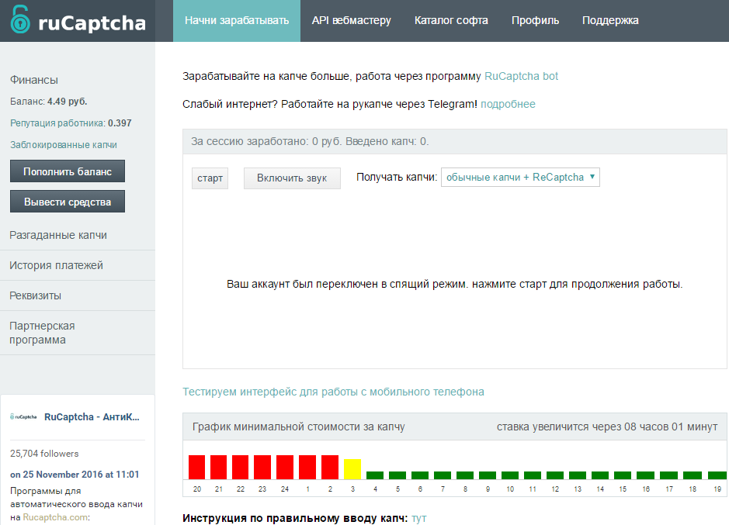
Task: Click the "Баланс: 4.49 руб." text
Action: [x=49, y=102]
